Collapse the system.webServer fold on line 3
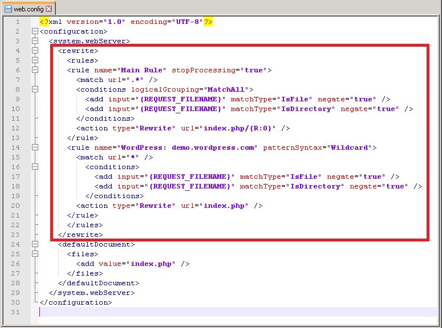This screenshot has width=442, height=328. click(x=35, y=41)
